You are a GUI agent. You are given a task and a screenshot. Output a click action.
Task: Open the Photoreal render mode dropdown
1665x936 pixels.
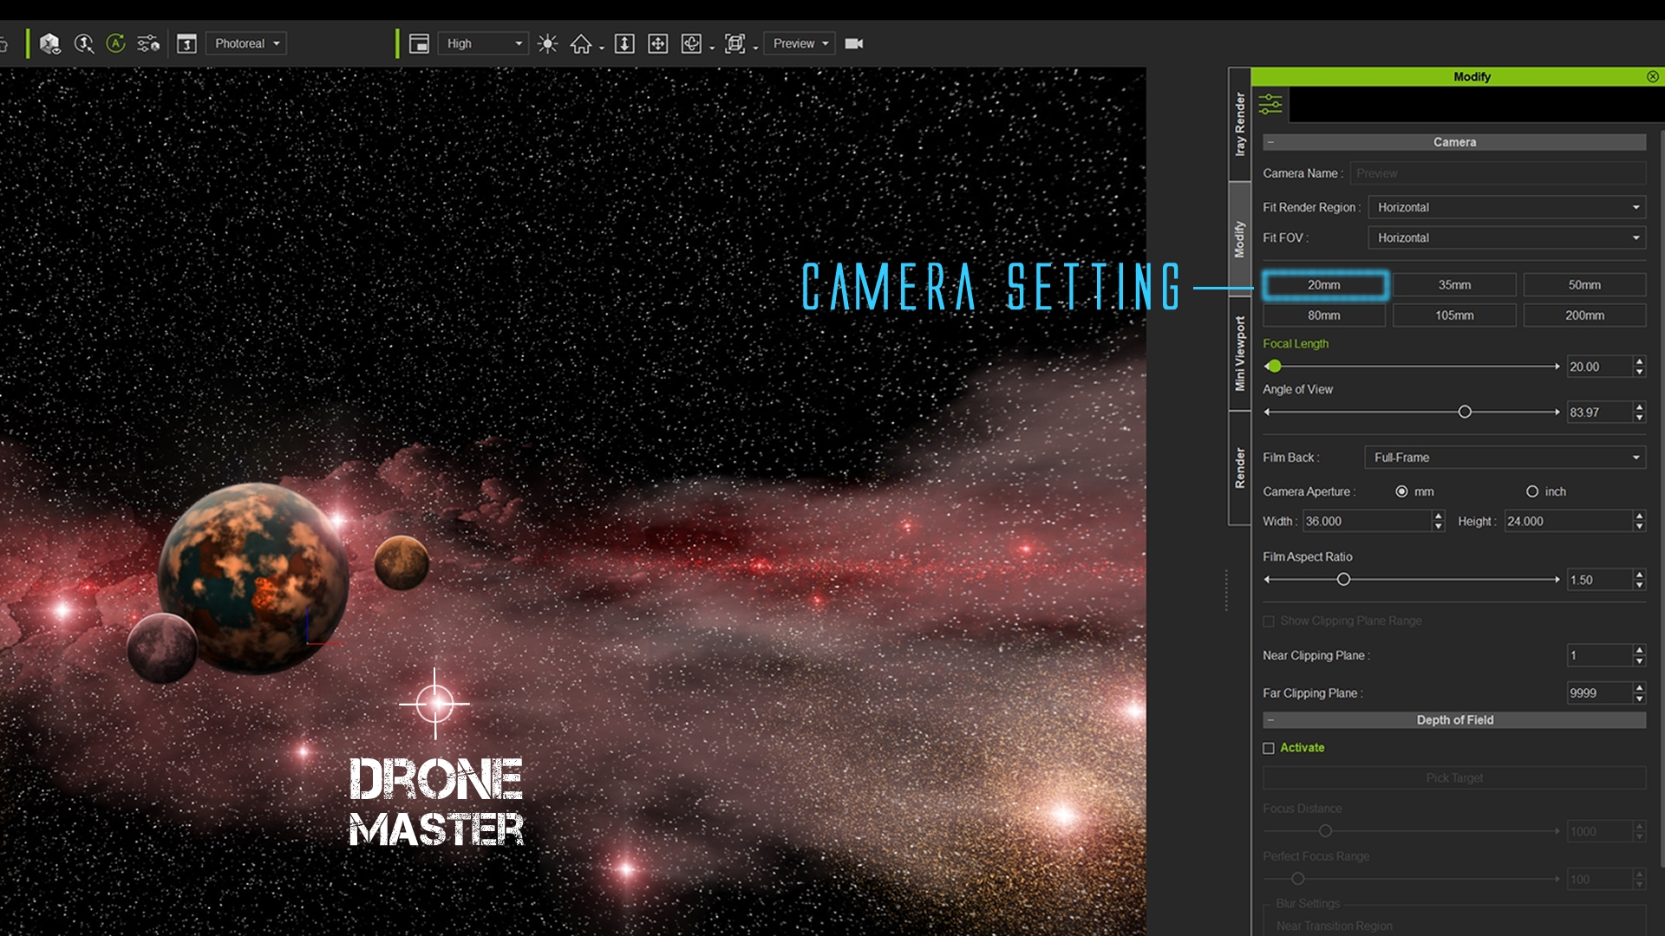[246, 43]
